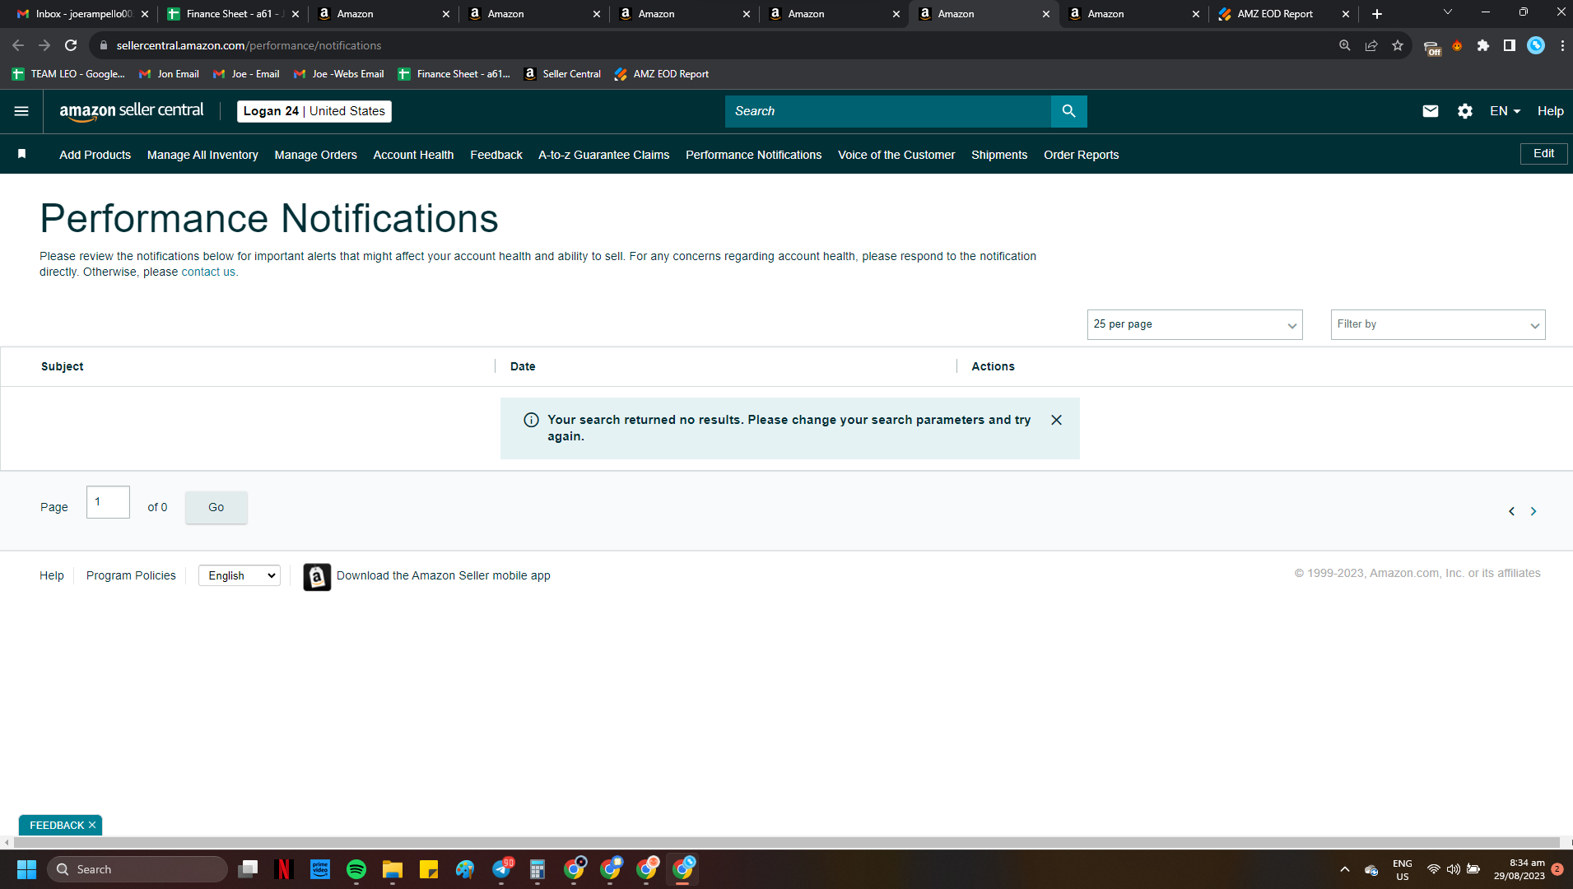Open the Seller Central hamburger menu

[x=21, y=111]
